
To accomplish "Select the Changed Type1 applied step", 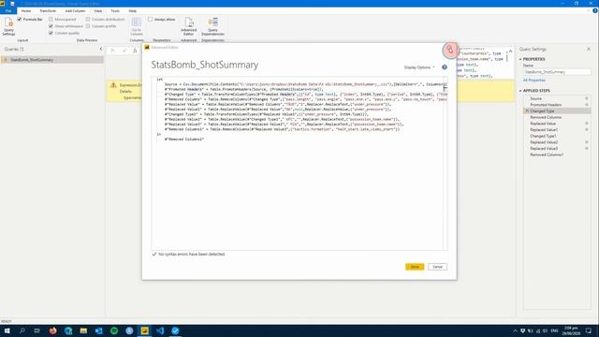I will (558, 136).
